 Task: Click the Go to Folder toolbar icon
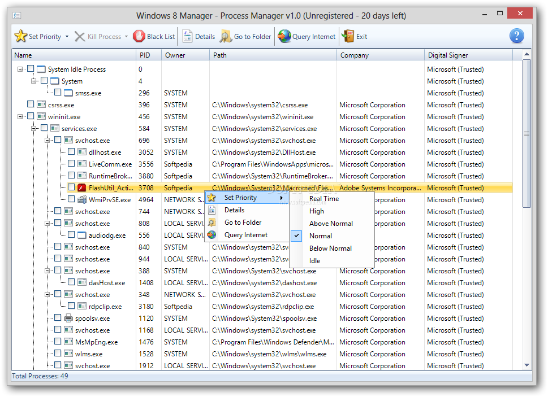pyautogui.click(x=226, y=36)
